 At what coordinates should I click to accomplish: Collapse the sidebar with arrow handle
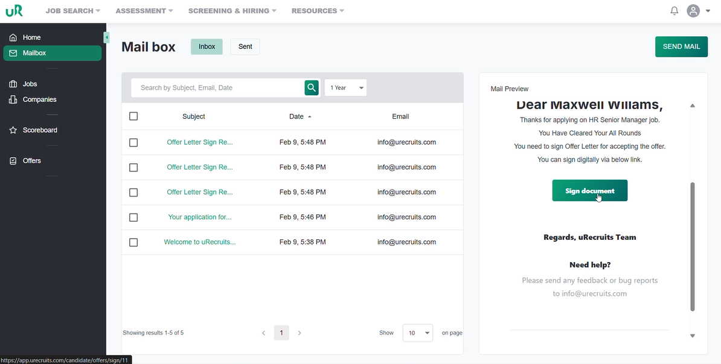point(106,37)
